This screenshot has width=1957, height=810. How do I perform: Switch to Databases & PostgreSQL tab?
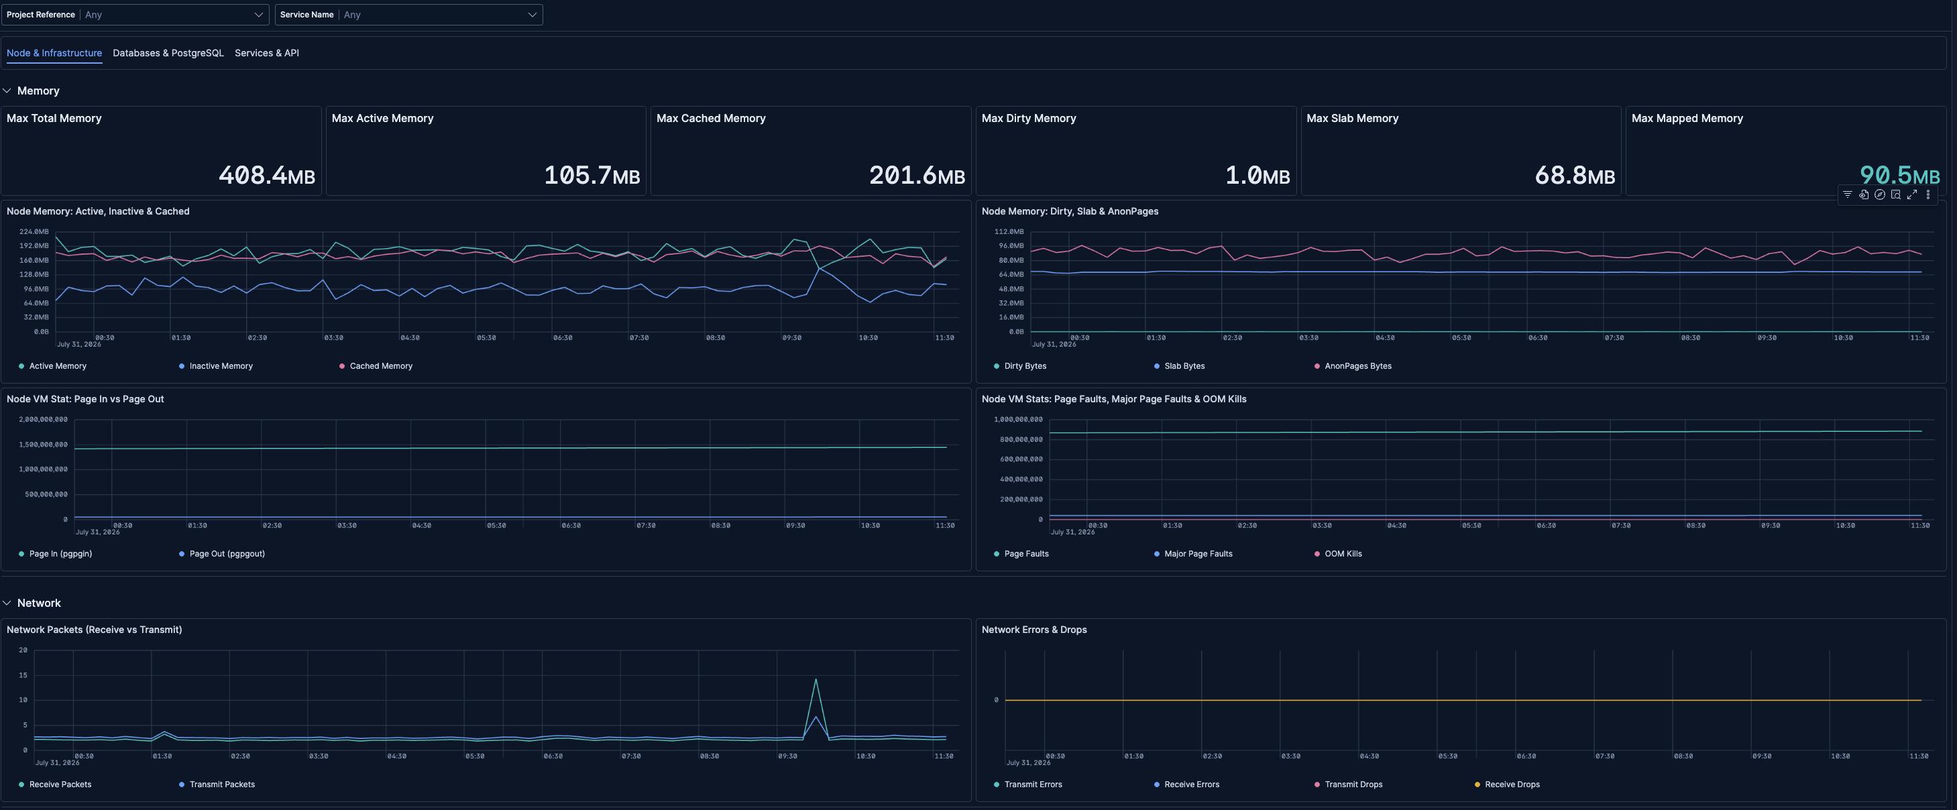click(168, 53)
